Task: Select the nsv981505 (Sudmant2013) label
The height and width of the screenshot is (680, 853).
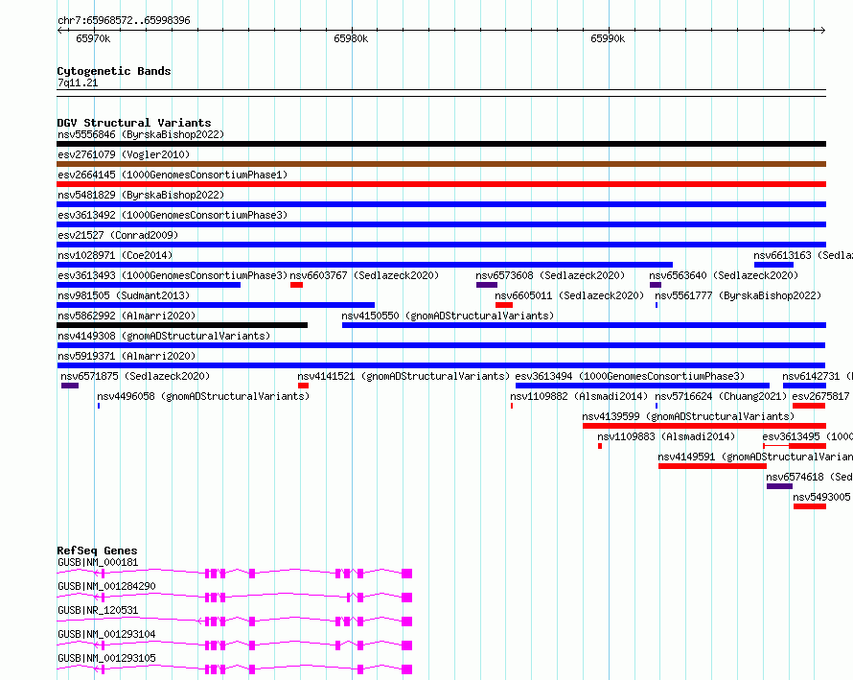Action: click(x=124, y=295)
